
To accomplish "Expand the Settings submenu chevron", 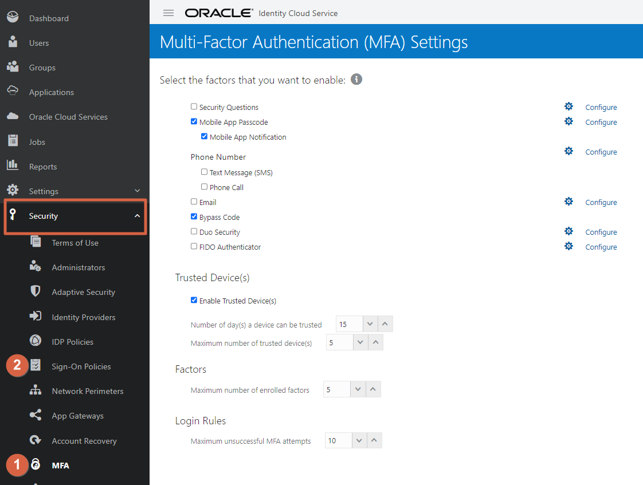I will point(138,191).
